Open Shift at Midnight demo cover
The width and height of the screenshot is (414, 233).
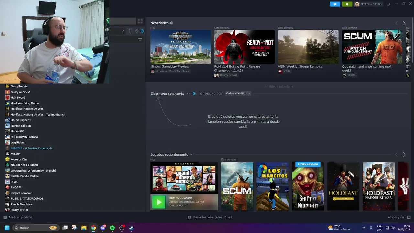click(x=308, y=186)
